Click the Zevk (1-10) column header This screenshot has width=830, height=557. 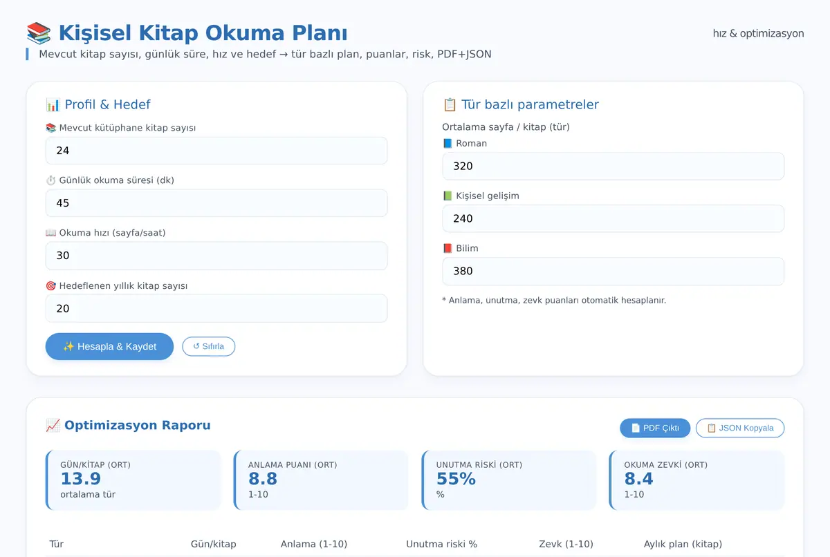click(566, 544)
